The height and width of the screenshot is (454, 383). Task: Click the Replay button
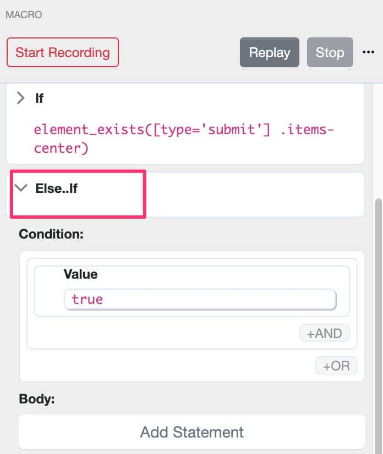tap(269, 52)
